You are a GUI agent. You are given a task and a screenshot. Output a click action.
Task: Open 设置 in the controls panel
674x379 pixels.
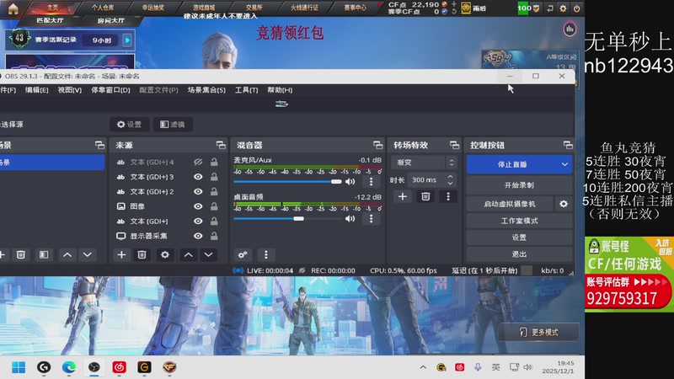(519, 238)
